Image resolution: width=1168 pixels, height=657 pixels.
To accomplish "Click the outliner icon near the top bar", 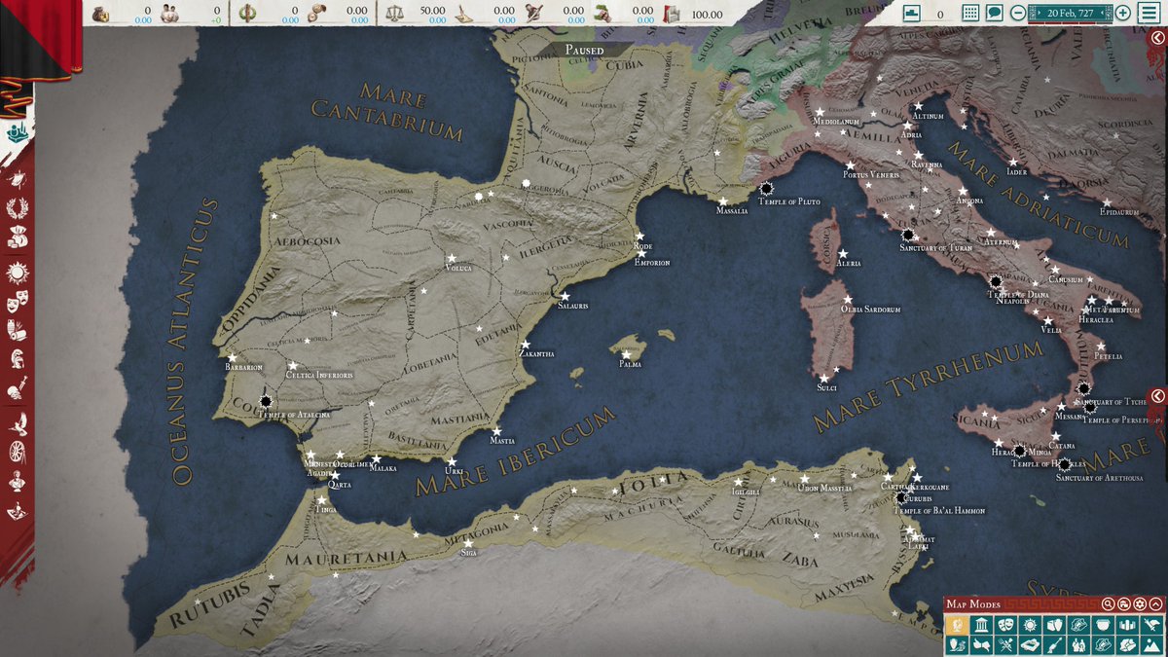I will click(911, 14).
